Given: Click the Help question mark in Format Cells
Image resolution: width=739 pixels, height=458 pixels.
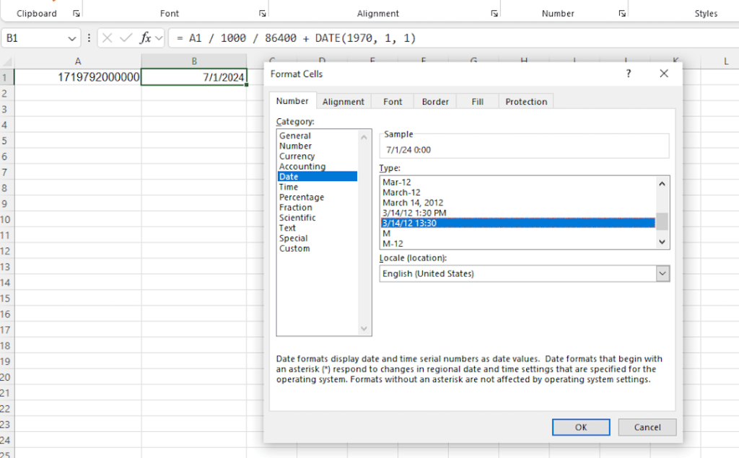Looking at the screenshot, I should click(x=629, y=74).
